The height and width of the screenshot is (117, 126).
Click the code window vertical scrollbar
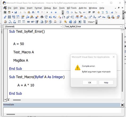click(x=122, y=62)
